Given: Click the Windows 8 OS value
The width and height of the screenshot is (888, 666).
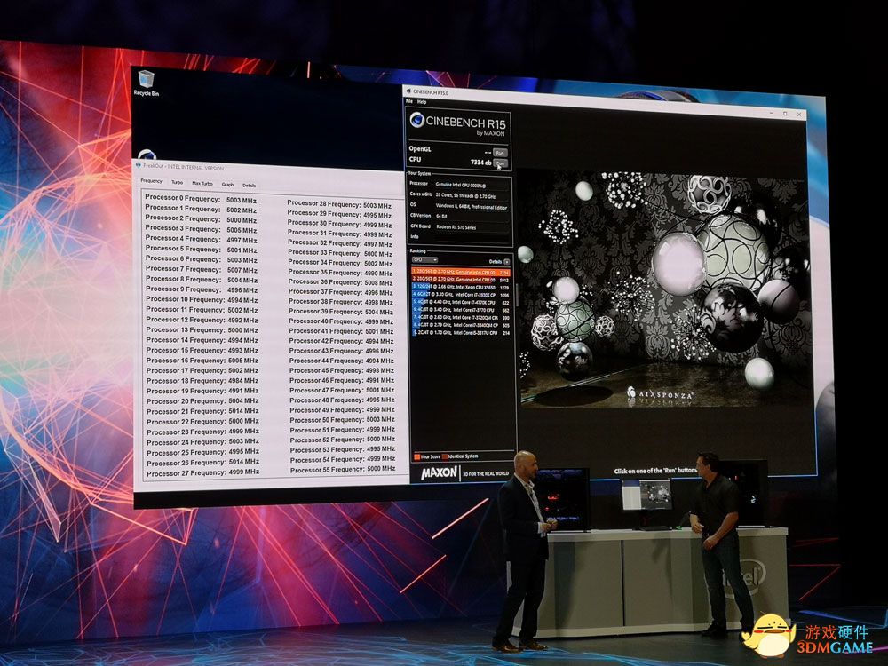Looking at the screenshot, I should [x=472, y=207].
